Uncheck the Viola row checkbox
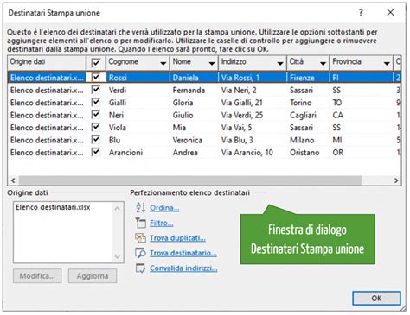The image size is (410, 315). [96, 127]
